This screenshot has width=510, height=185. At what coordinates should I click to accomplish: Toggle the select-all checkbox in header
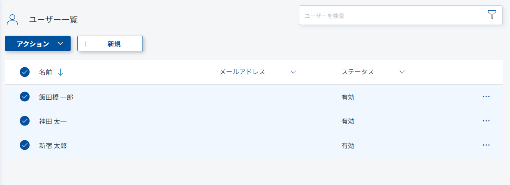tap(25, 72)
